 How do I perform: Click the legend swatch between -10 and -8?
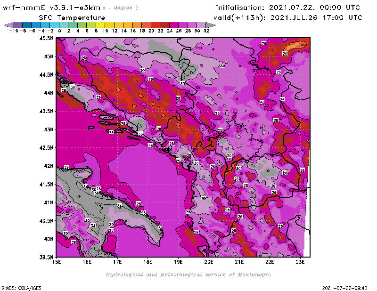click(18, 25)
